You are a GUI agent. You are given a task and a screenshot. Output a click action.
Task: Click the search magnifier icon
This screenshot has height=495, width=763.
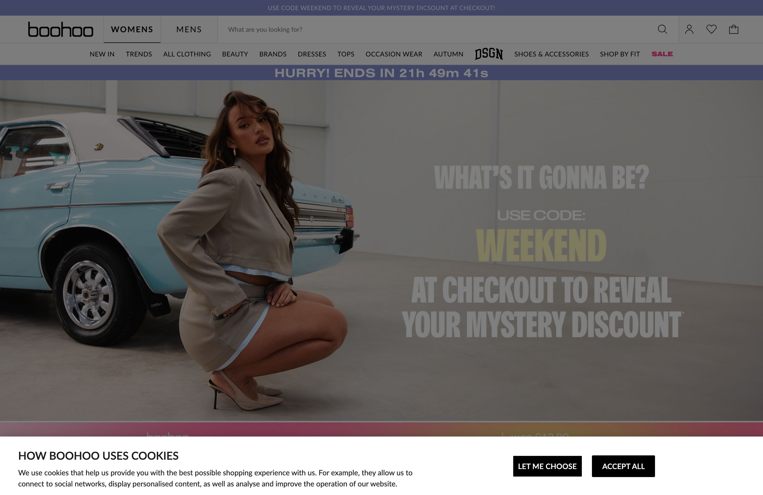(662, 29)
